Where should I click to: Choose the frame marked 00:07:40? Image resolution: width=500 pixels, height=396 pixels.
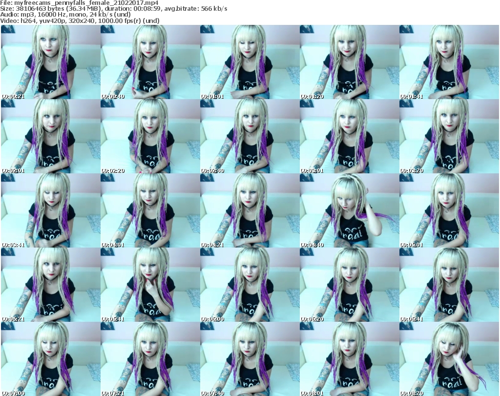[x=250, y=359]
